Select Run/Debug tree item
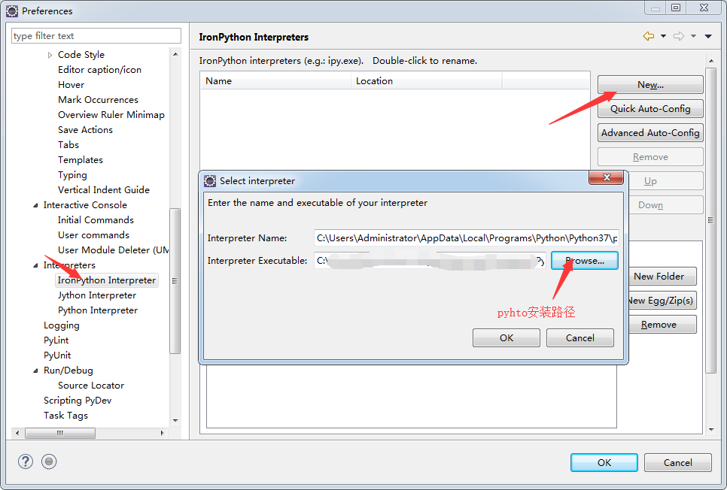727x490 pixels. (68, 371)
